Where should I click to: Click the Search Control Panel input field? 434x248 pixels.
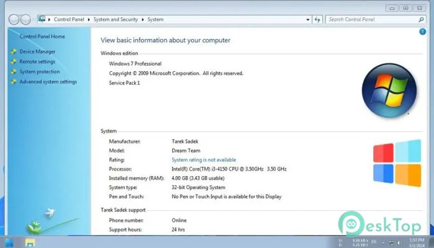[x=375, y=20]
